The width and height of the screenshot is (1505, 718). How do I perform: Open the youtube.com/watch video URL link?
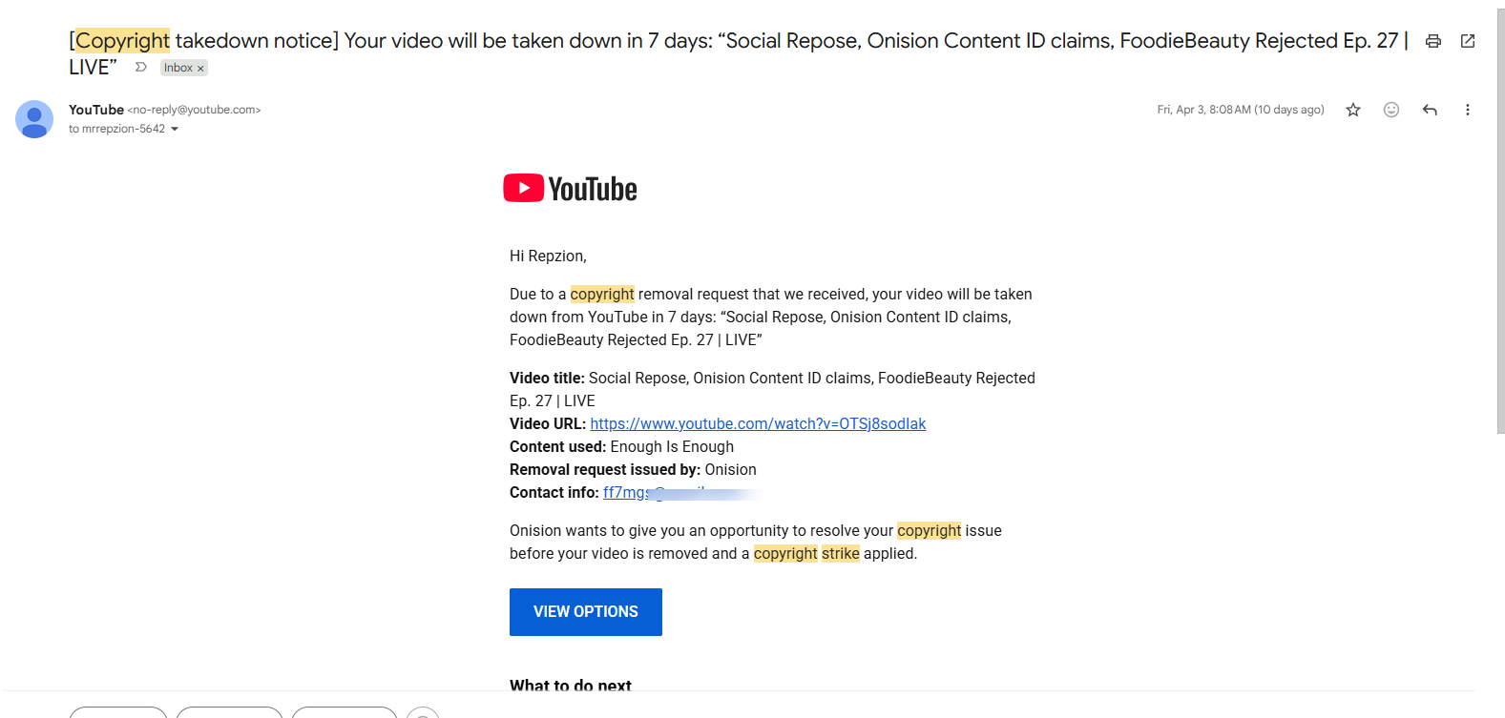[x=758, y=424]
